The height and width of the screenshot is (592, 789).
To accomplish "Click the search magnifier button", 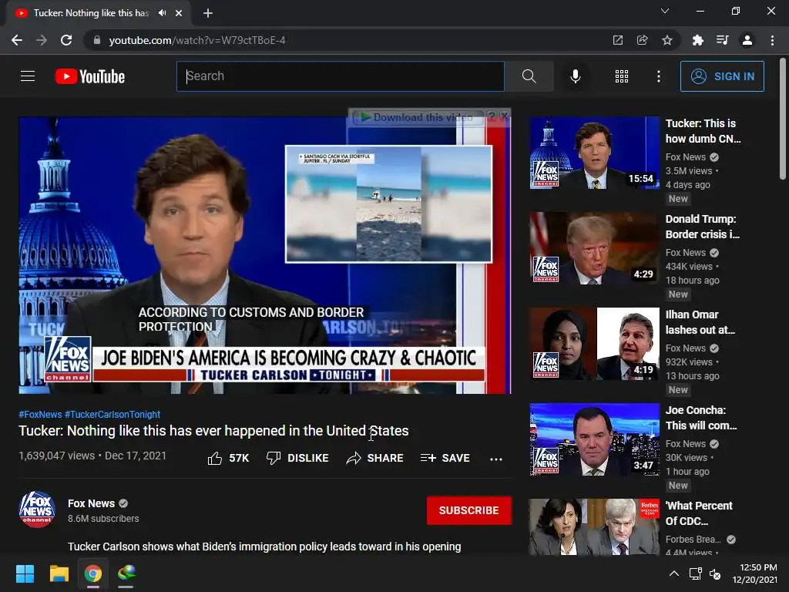I will coord(529,76).
